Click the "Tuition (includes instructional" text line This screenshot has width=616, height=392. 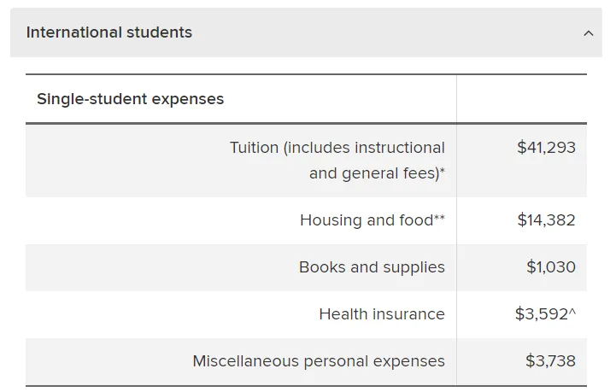pos(337,148)
